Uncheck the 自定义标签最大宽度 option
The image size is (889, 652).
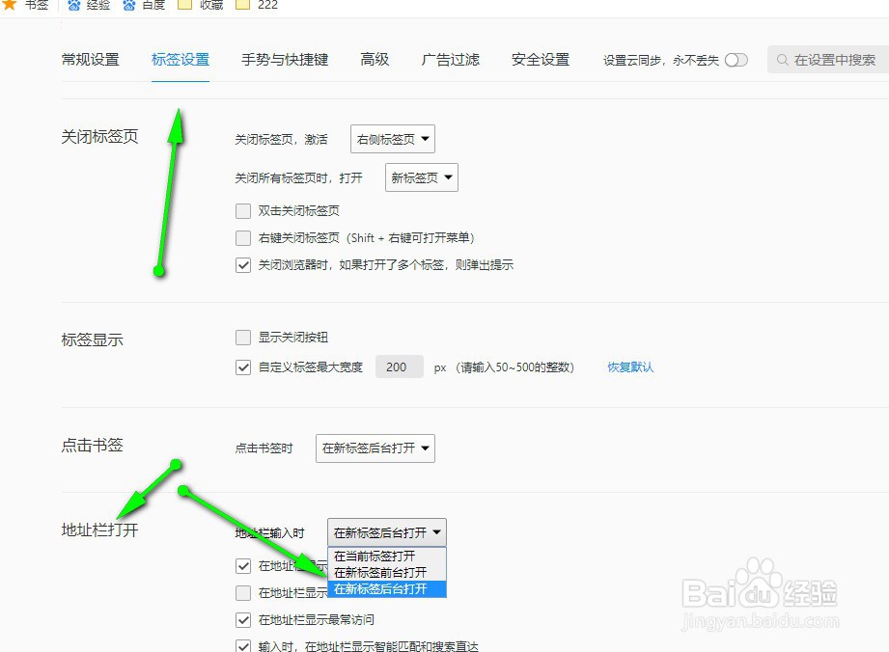[x=243, y=367]
